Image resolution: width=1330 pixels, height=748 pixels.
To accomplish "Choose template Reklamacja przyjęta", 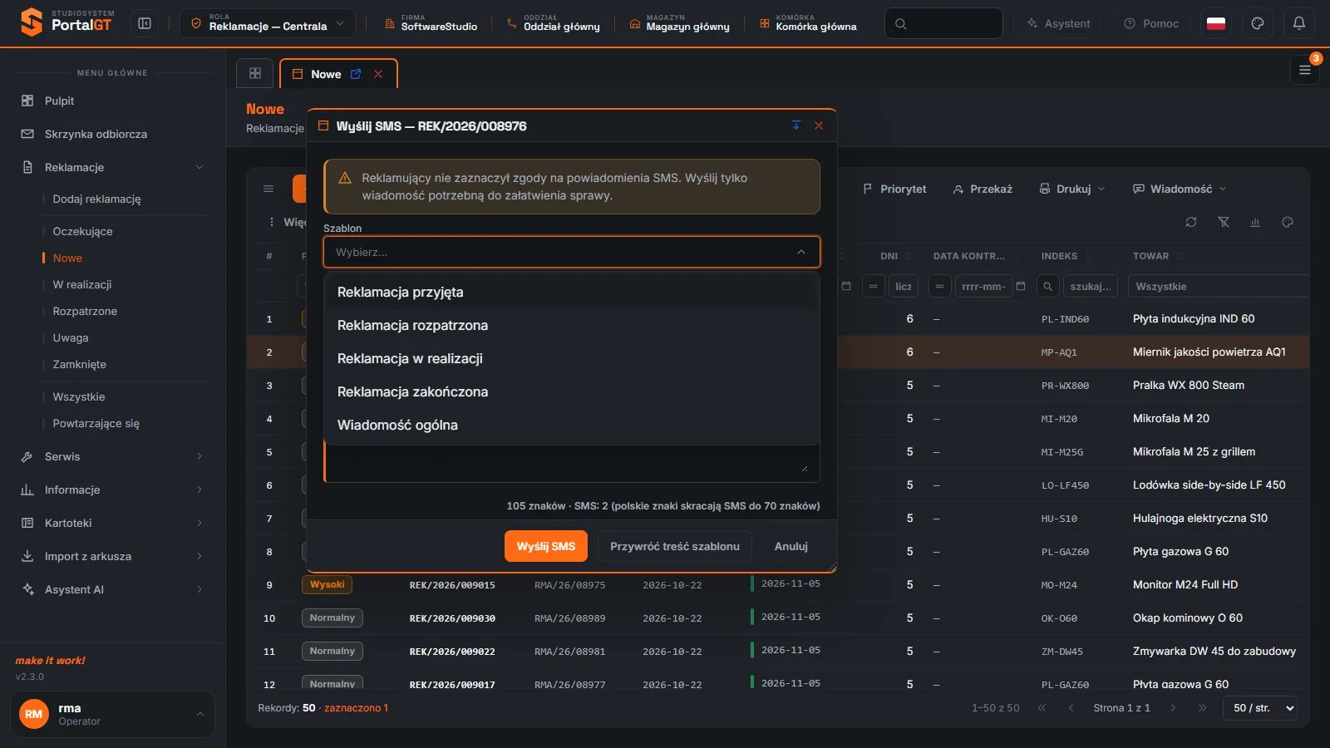I will point(572,292).
